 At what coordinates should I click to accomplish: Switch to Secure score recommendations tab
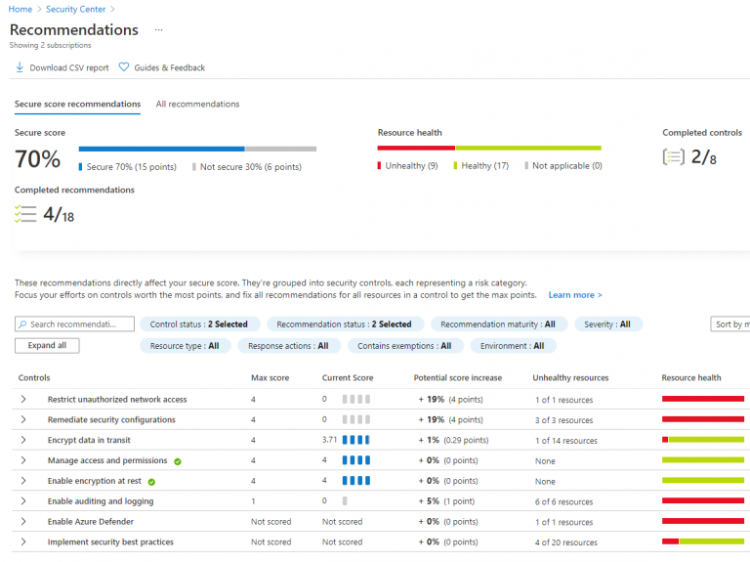pos(77,104)
